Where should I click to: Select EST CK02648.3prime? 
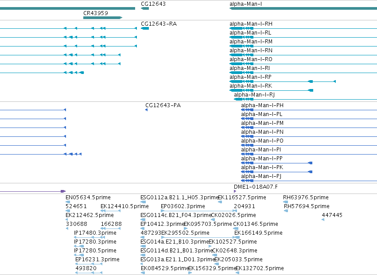[235, 251]
